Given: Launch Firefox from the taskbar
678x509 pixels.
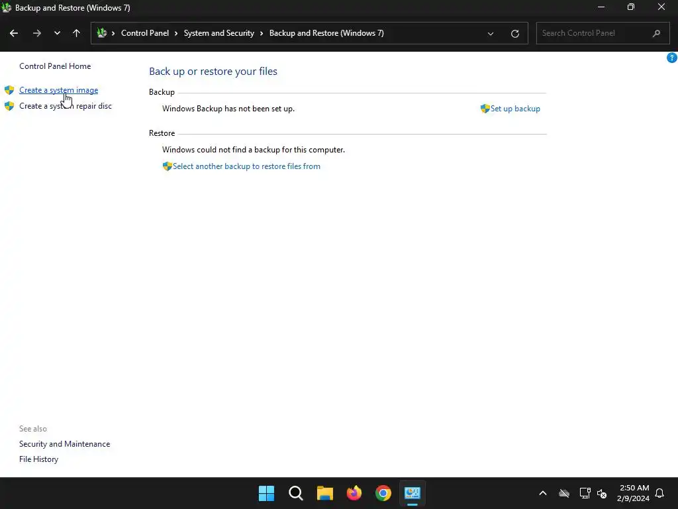Looking at the screenshot, I should click(x=354, y=493).
